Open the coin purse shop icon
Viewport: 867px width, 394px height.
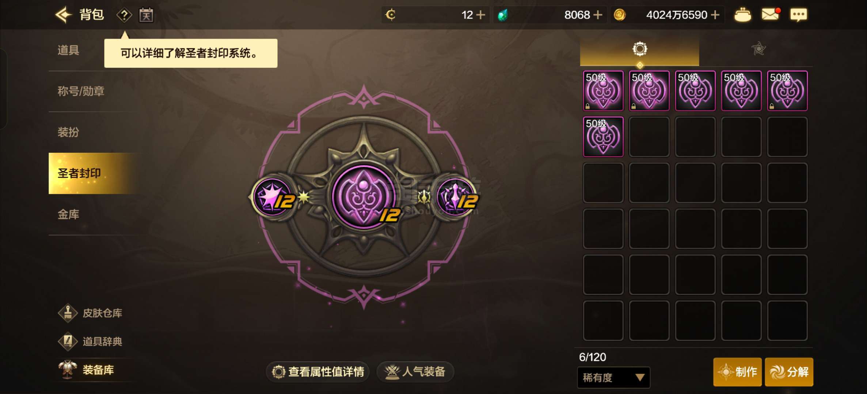[742, 15]
